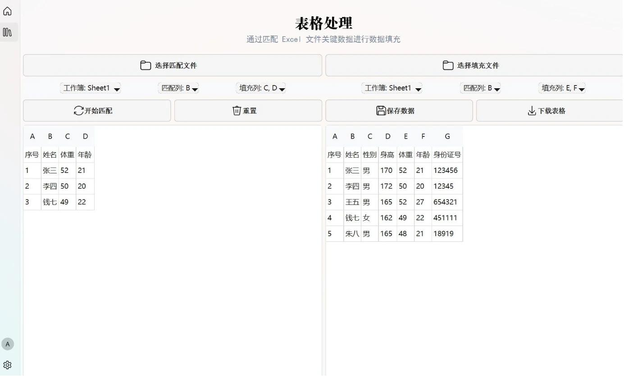The image size is (624, 376).
Task: Click 李四 cell in left table
Action: point(50,186)
